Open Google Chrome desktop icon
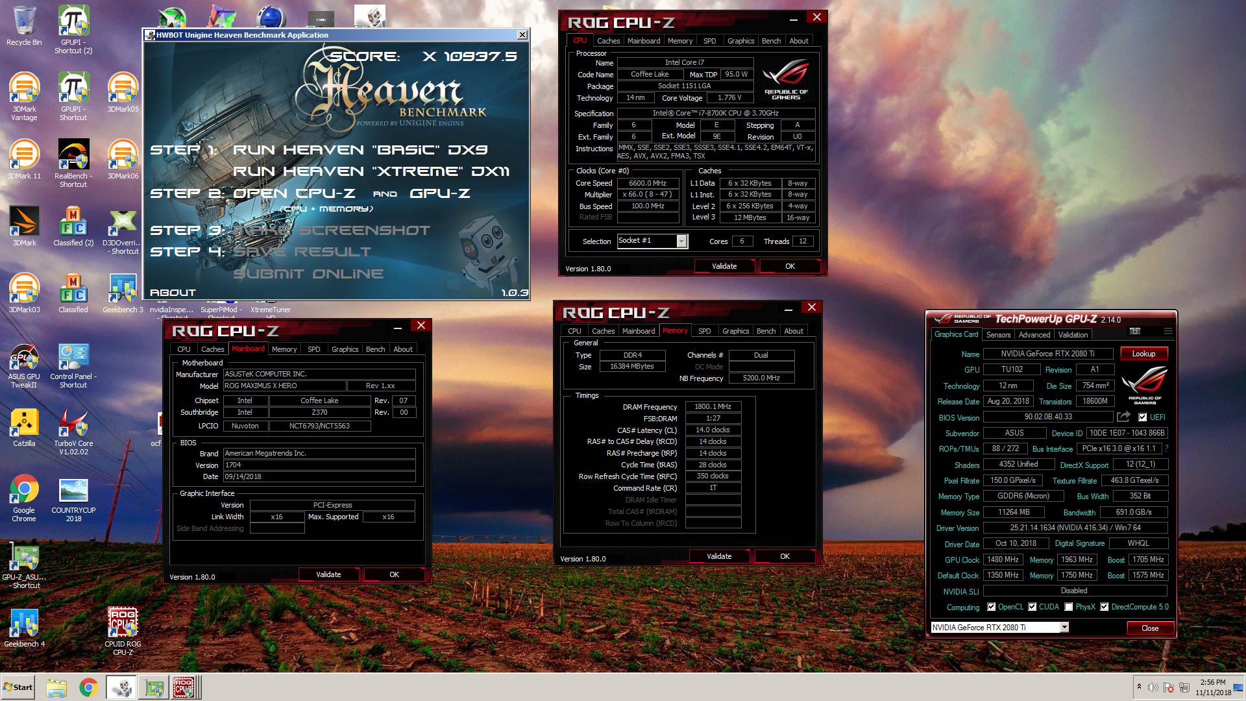 click(24, 498)
